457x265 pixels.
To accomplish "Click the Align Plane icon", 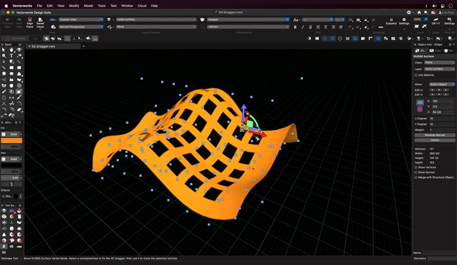I will (30, 23).
